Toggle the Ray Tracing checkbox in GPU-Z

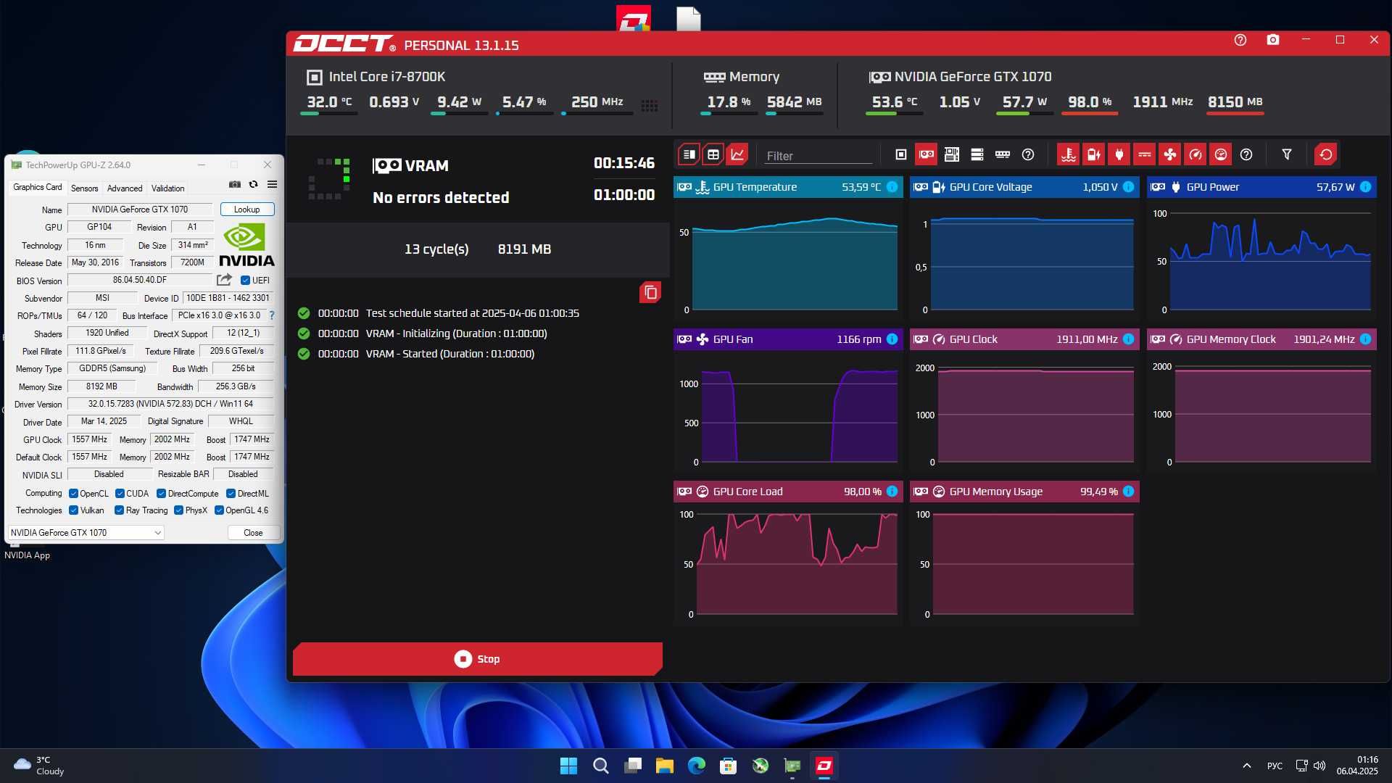pos(119,510)
